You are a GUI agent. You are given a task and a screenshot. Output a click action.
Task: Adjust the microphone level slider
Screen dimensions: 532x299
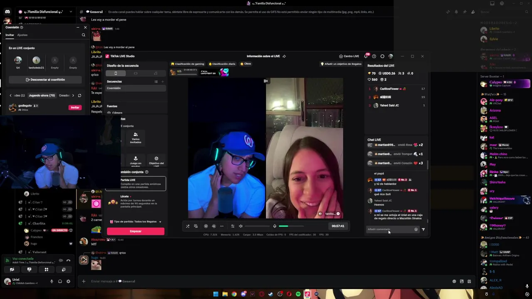pyautogui.click(x=291, y=226)
